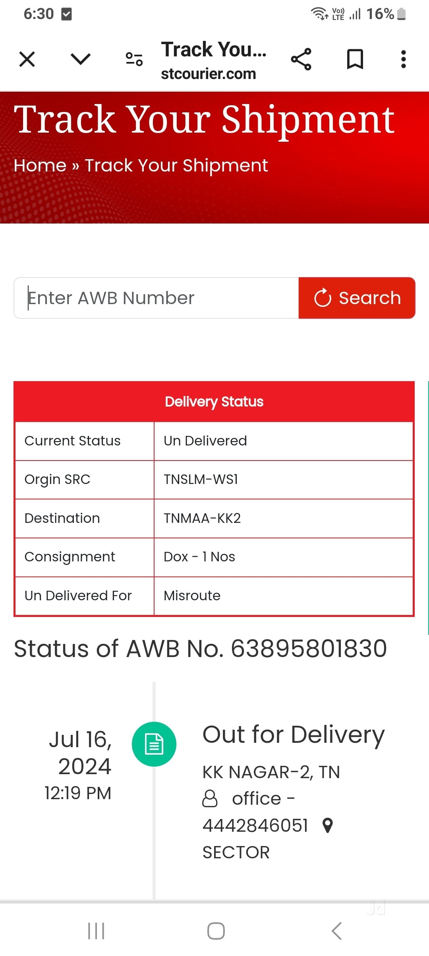Tap the Android back arrow

pyautogui.click(x=336, y=931)
